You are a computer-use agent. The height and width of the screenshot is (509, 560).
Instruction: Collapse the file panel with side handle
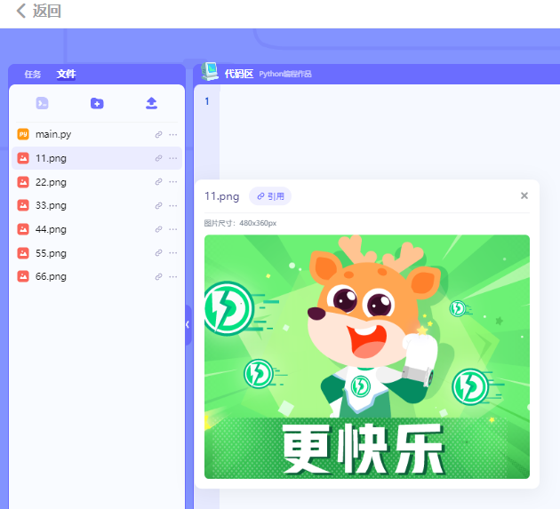coord(188,324)
